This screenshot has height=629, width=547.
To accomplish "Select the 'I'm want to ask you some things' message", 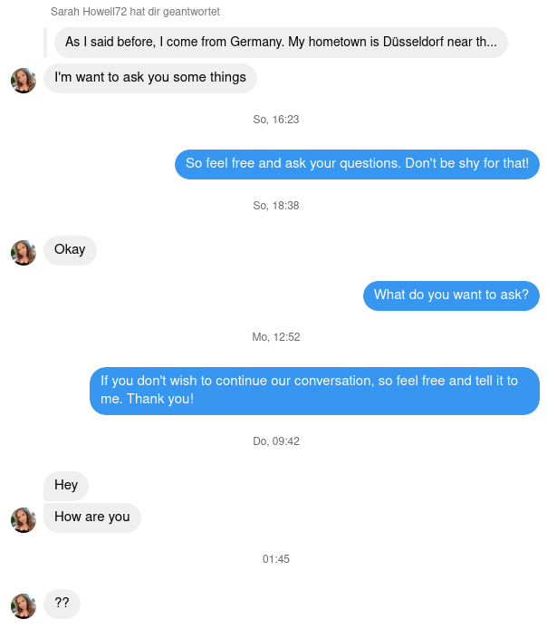I will pyautogui.click(x=150, y=78).
